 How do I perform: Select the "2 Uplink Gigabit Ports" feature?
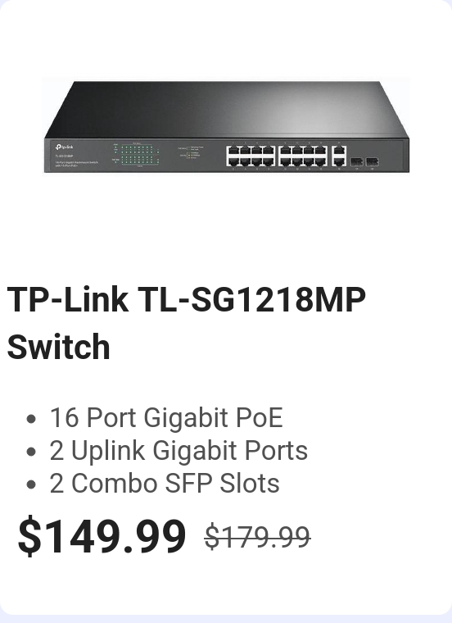pyautogui.click(x=179, y=451)
